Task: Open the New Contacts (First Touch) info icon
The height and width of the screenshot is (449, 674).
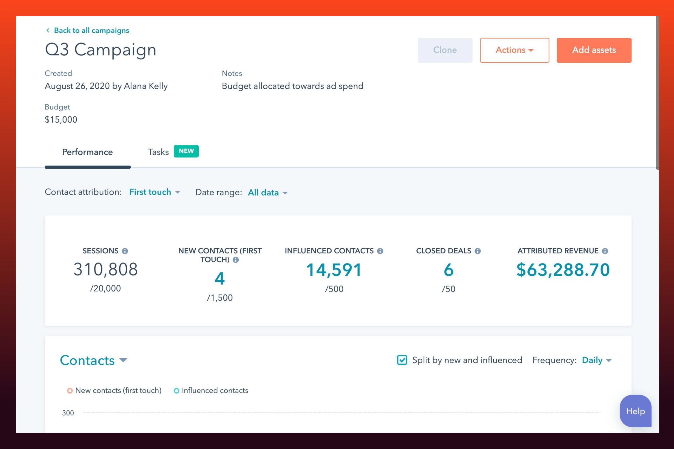Action: tap(236, 260)
